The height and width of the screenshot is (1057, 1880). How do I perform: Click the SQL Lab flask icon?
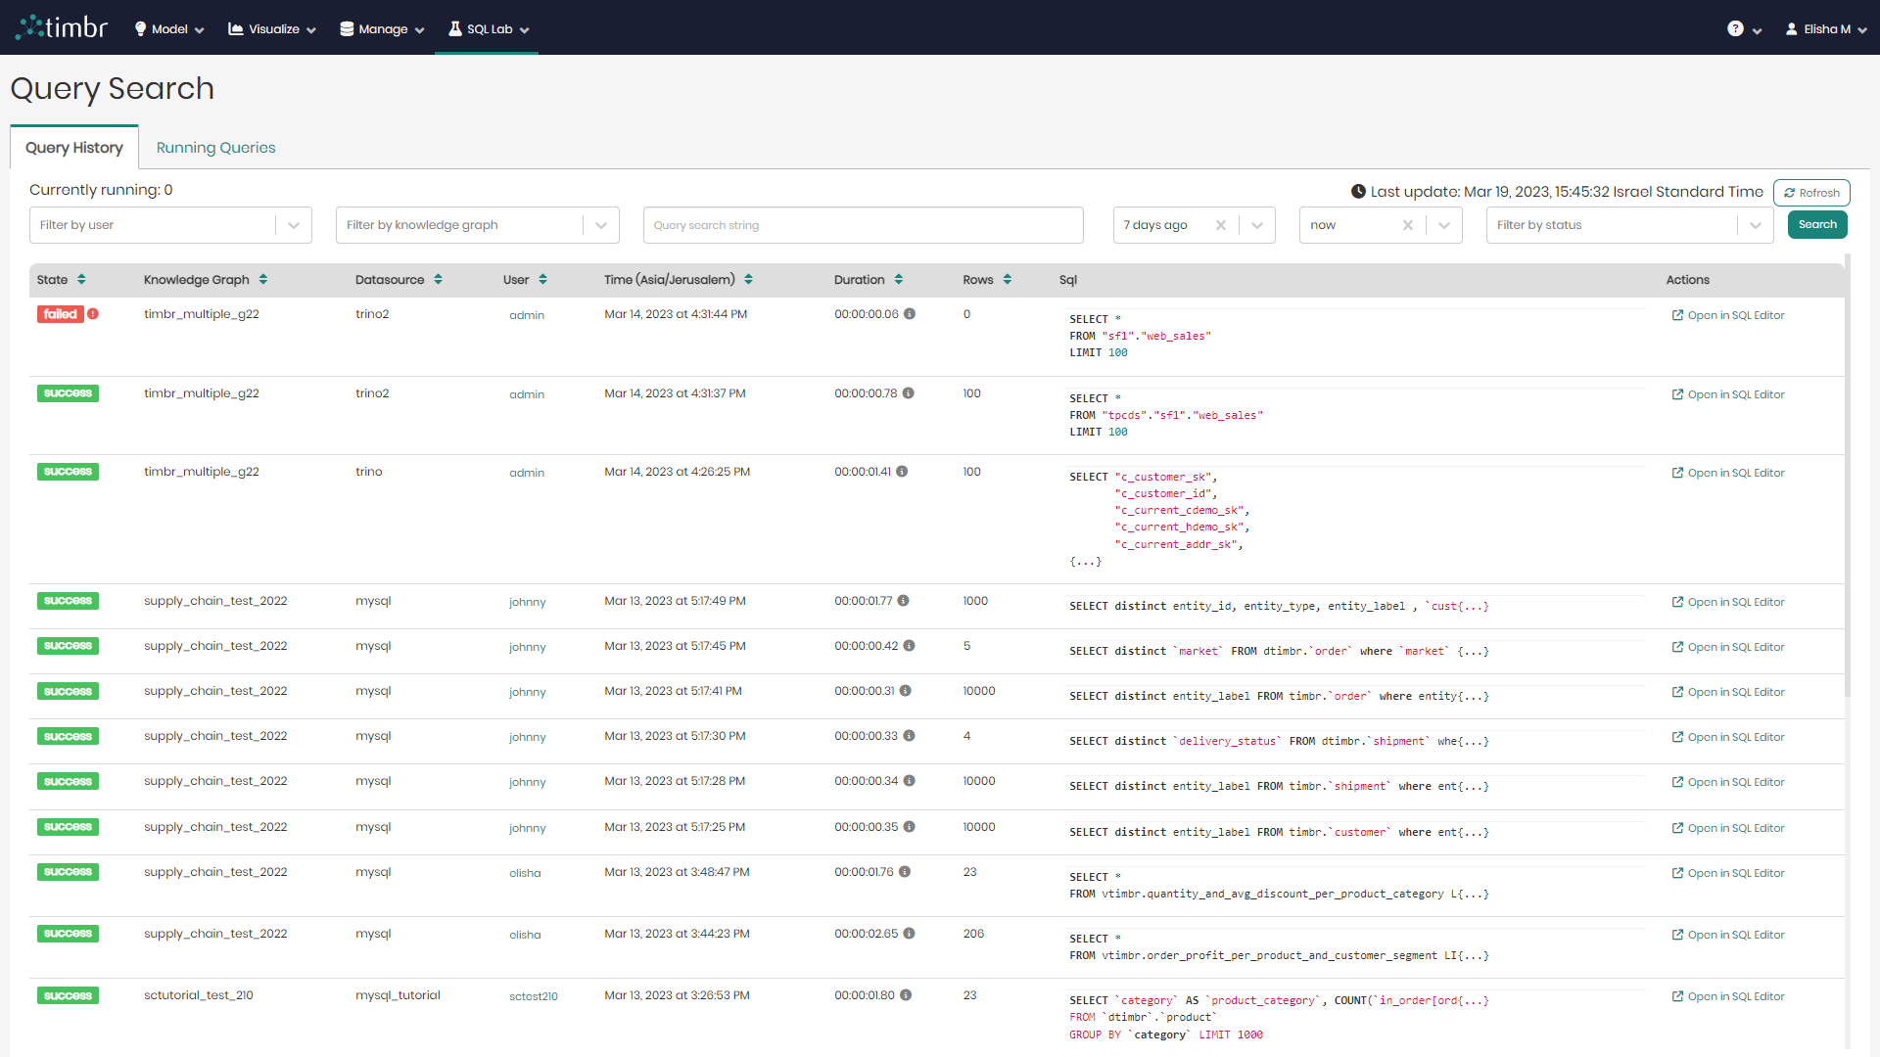[x=454, y=28]
